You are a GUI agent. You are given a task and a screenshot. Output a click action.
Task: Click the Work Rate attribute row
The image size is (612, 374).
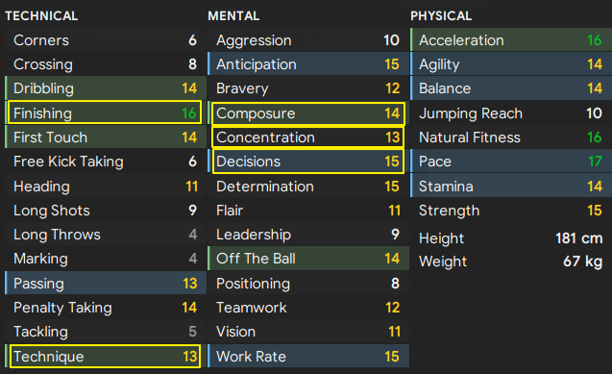[308, 356]
